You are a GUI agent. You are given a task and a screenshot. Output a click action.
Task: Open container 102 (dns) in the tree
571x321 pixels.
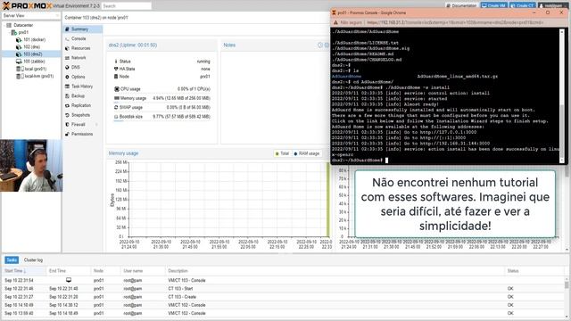[32, 47]
